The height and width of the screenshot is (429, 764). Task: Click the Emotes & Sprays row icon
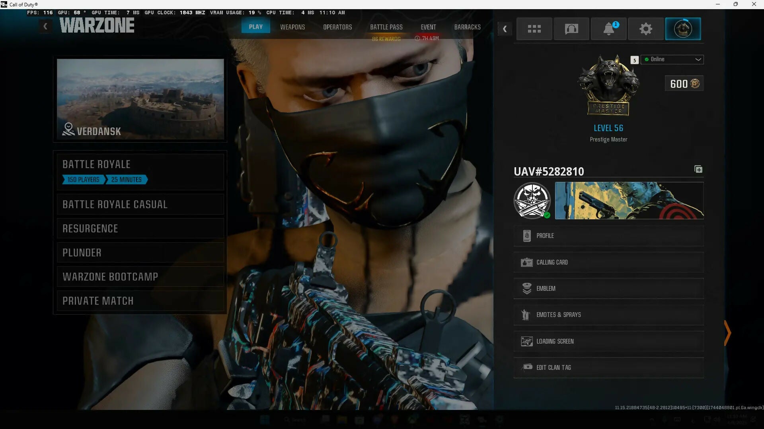pyautogui.click(x=526, y=315)
